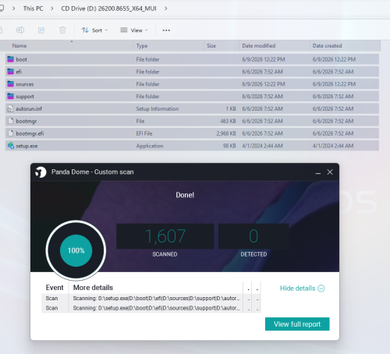The image size is (390, 354).
Task: Close the Panda Dome scan window
Action: (x=330, y=172)
